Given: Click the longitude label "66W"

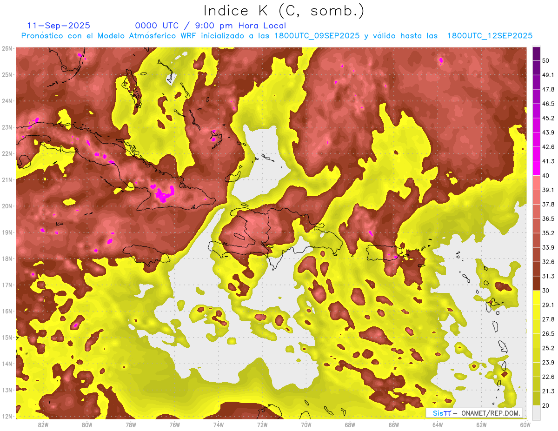Looking at the screenshot, I should click(394, 424).
